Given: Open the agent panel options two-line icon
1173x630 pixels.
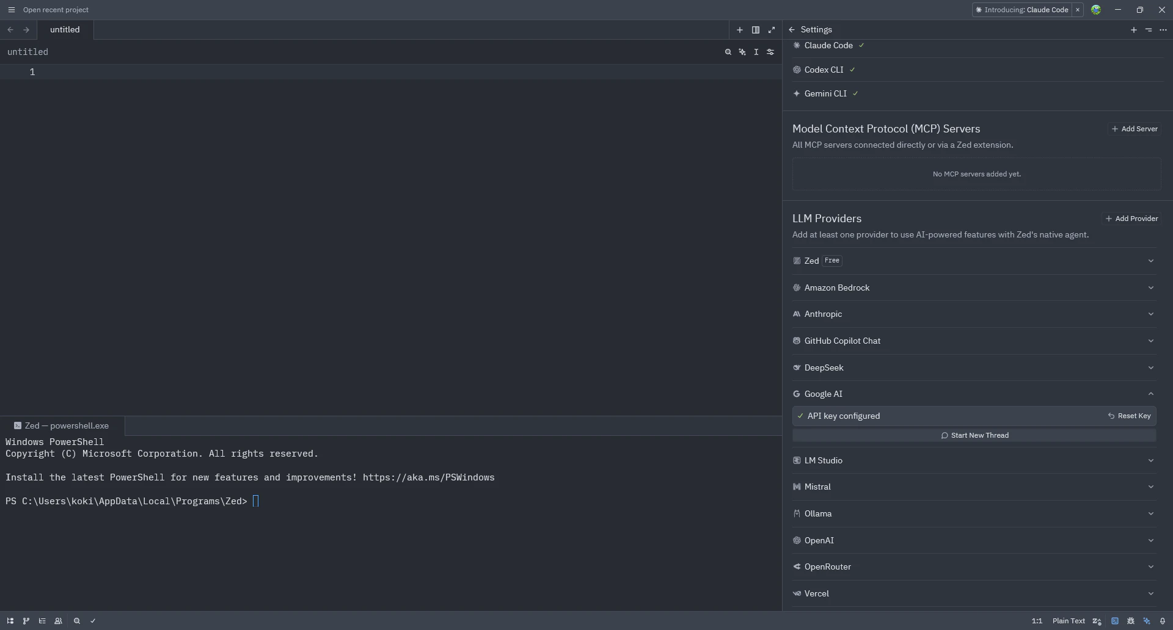Looking at the screenshot, I should point(1149,29).
